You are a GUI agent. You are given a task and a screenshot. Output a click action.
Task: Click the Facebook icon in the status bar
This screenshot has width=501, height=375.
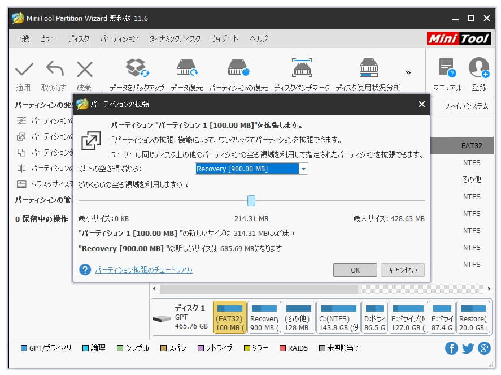click(451, 348)
